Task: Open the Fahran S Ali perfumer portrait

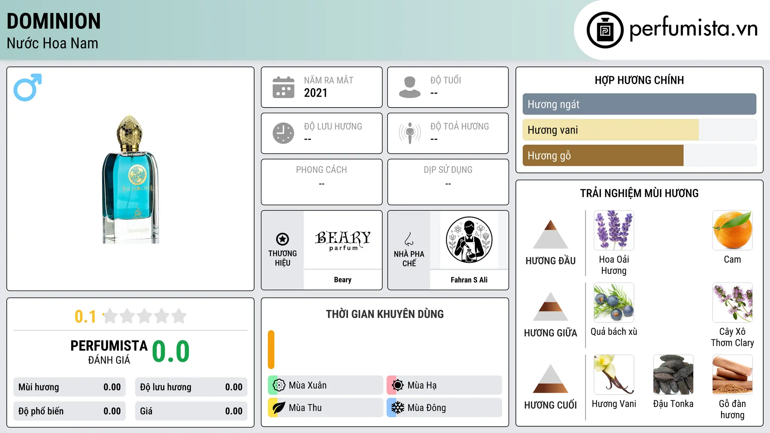Action: [x=469, y=240]
